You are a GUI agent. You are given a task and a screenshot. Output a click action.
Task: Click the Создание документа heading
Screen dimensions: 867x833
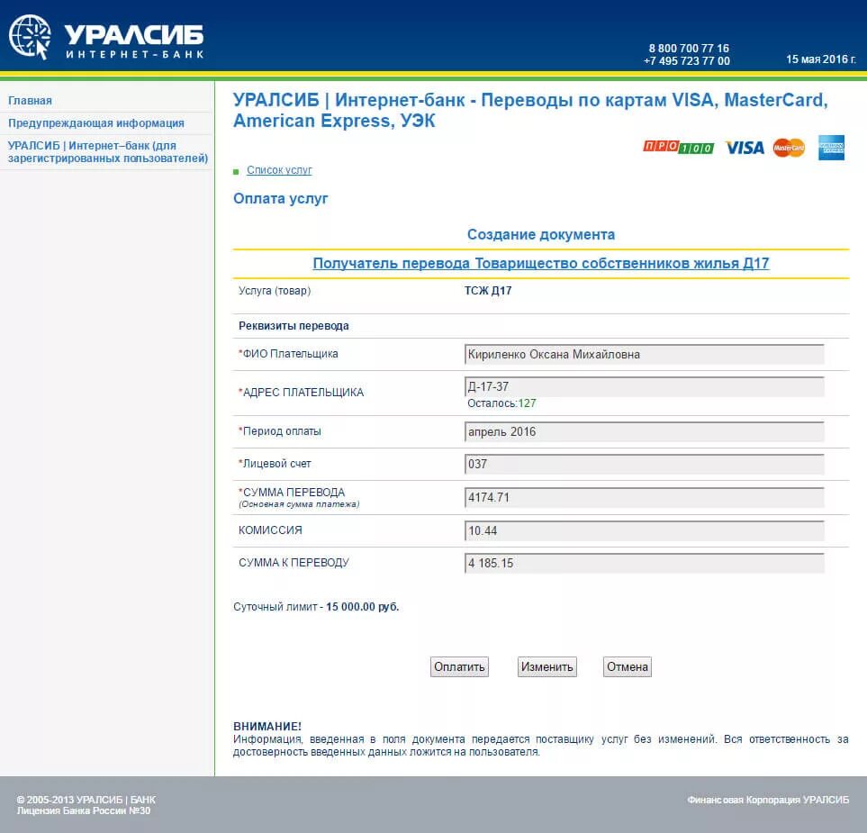[x=541, y=234]
